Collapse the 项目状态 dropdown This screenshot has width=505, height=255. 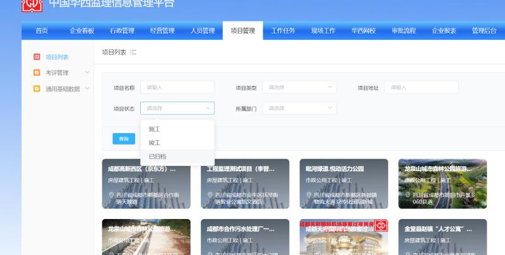click(177, 108)
